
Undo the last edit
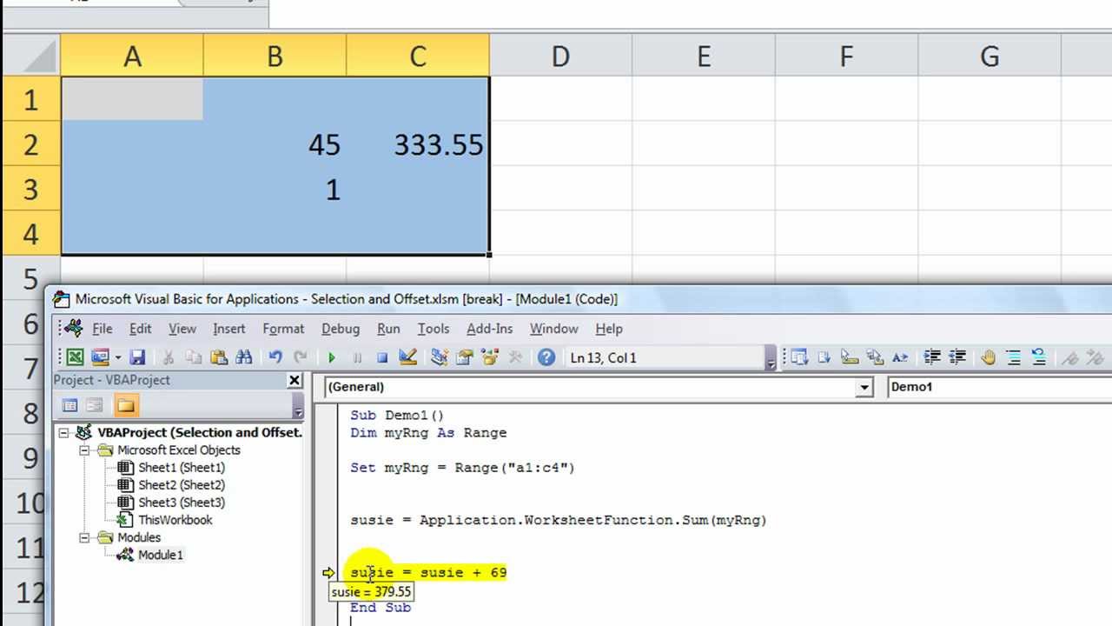pyautogui.click(x=275, y=357)
